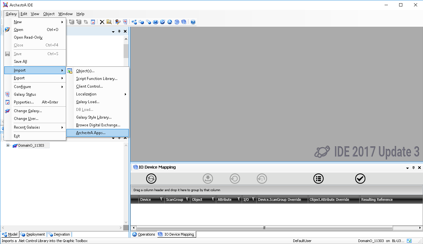The height and width of the screenshot is (244, 423).
Task: Click the user with wrench icon
Action: coord(118,22)
